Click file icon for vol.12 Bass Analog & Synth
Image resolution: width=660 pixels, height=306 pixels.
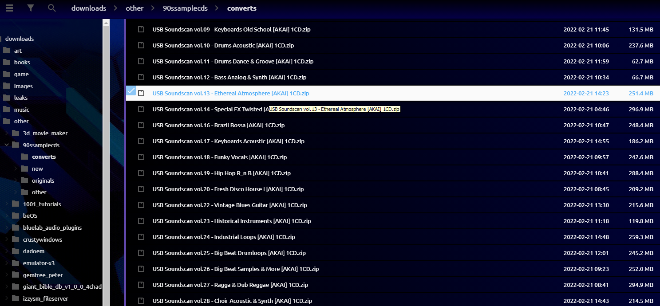141,77
